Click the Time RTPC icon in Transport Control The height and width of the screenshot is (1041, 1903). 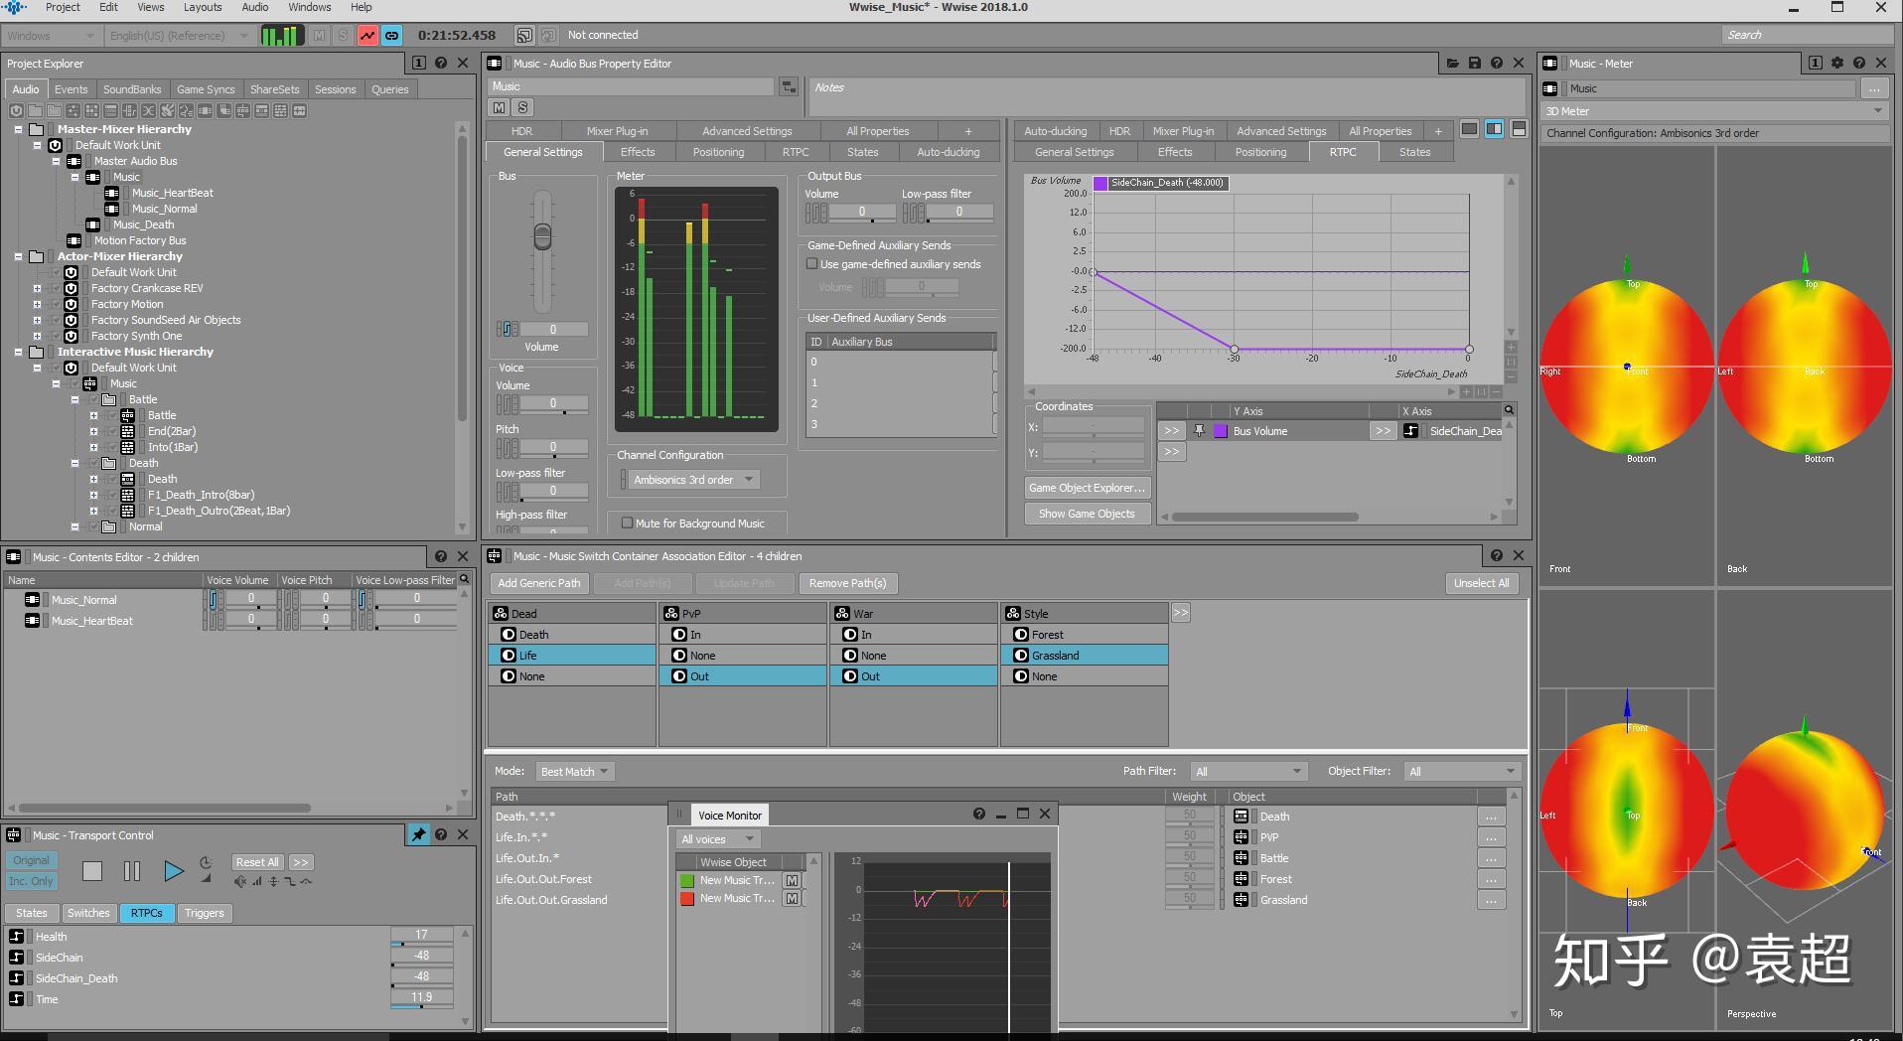point(16,999)
